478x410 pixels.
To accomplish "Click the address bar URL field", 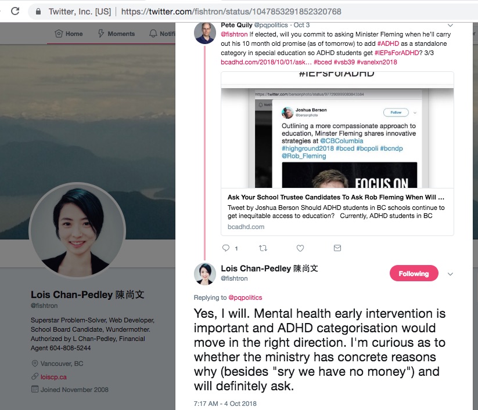I will click(x=231, y=12).
